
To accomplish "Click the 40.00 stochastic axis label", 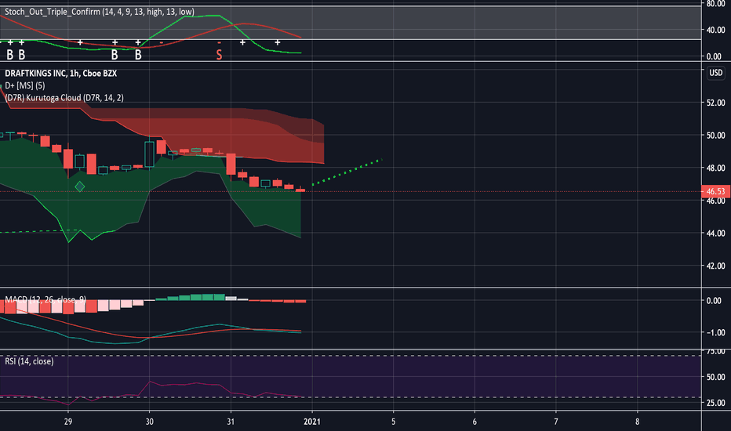I will click(715, 30).
